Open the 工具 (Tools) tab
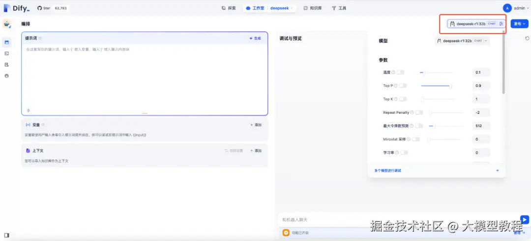The height and width of the screenshot is (241, 531). (339, 8)
